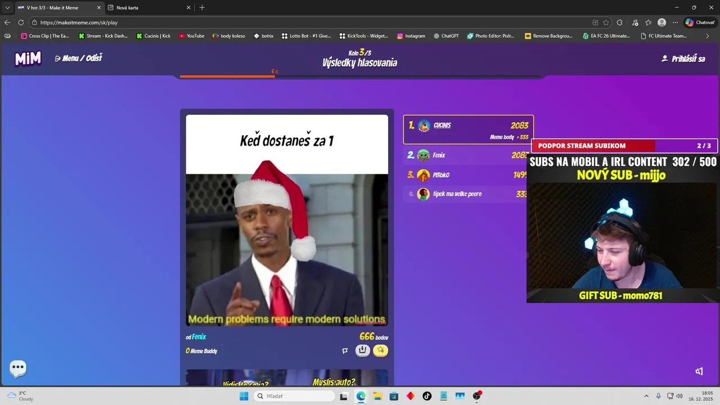
Task: Open the ChatGPT bookmark
Action: coord(447,36)
